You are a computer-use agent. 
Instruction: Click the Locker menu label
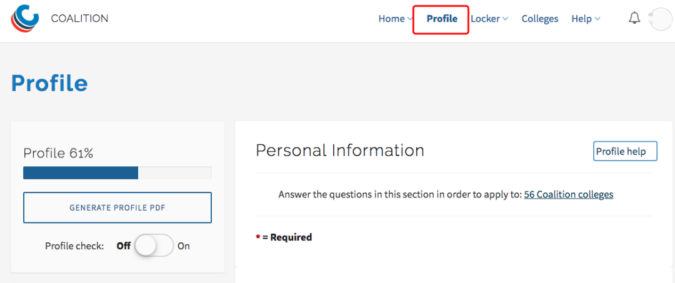[485, 19]
